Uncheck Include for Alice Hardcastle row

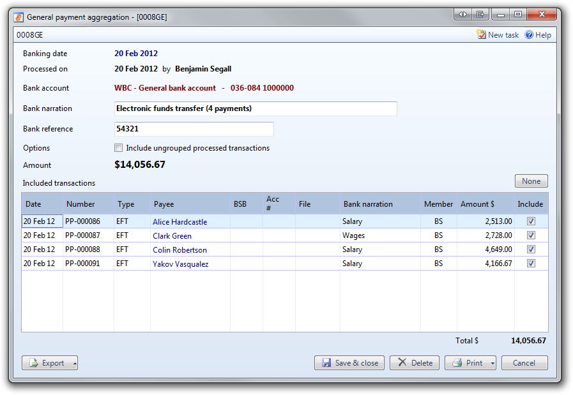pos(531,221)
